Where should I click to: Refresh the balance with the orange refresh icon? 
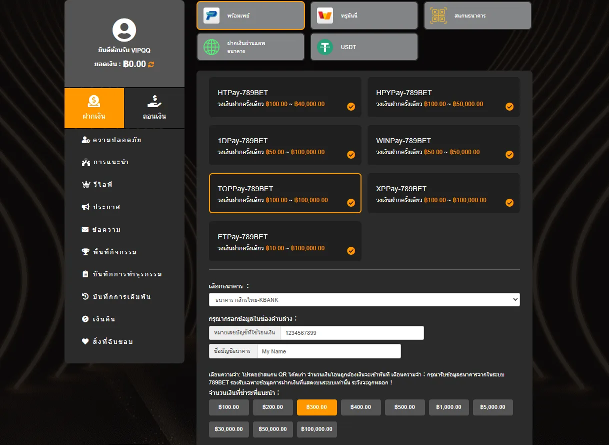coord(151,64)
